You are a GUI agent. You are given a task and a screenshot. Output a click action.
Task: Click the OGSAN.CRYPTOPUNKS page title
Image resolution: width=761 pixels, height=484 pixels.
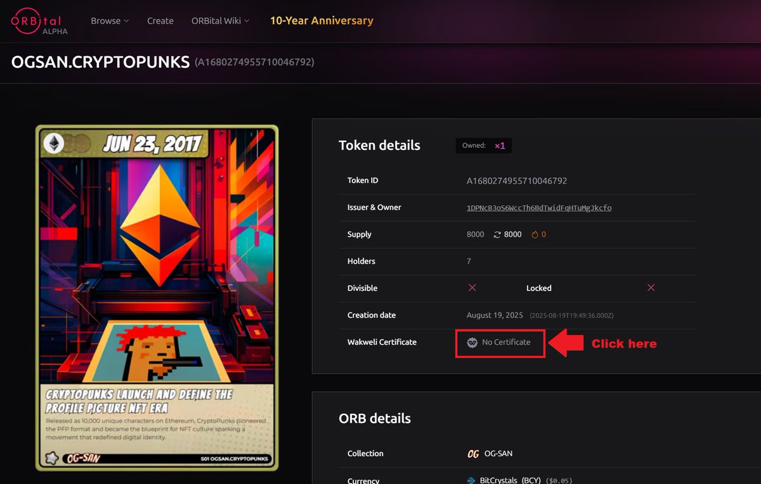pyautogui.click(x=100, y=62)
